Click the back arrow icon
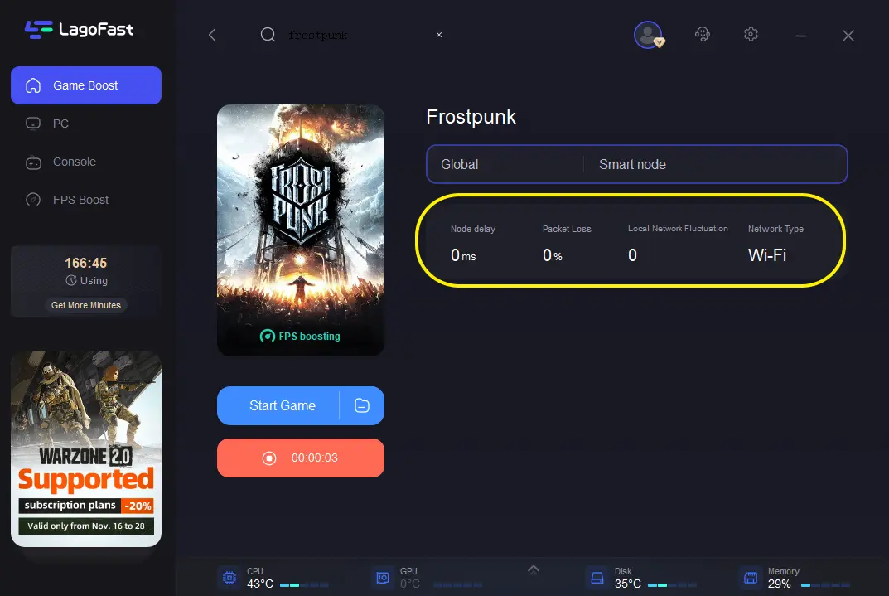The width and height of the screenshot is (889, 596). pos(212,35)
